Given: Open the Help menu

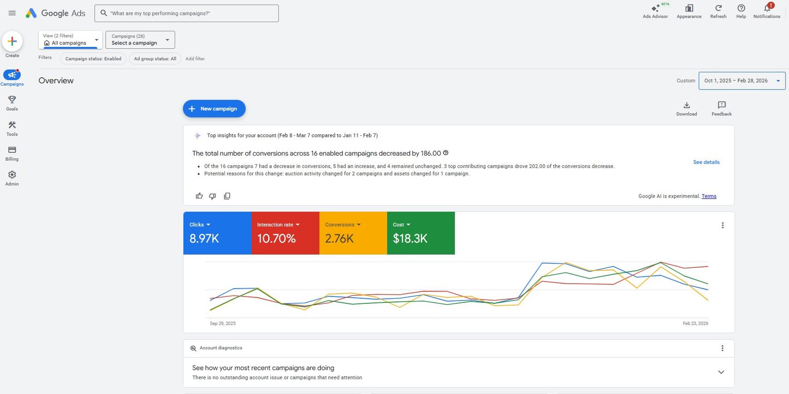Looking at the screenshot, I should click(741, 11).
